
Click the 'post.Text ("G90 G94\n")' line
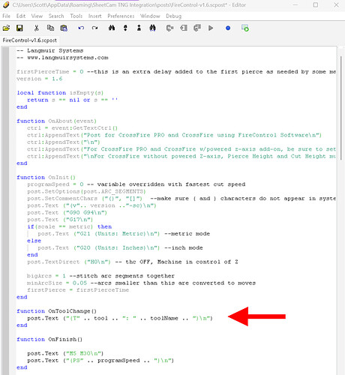click(x=67, y=212)
